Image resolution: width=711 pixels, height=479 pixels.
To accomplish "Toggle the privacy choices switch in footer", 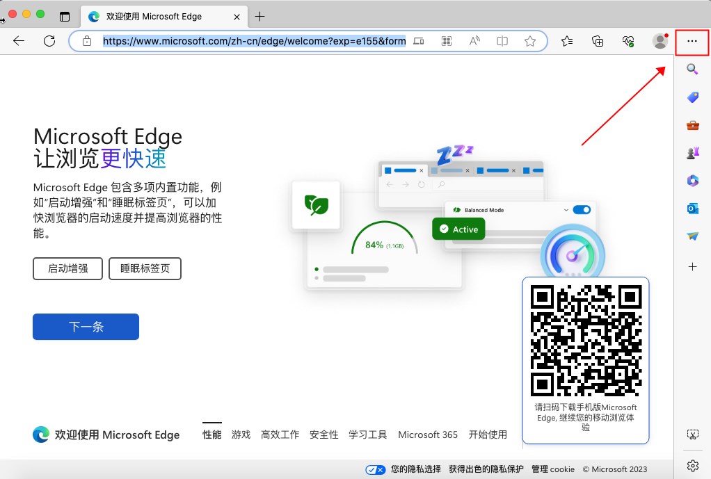I will pos(376,470).
